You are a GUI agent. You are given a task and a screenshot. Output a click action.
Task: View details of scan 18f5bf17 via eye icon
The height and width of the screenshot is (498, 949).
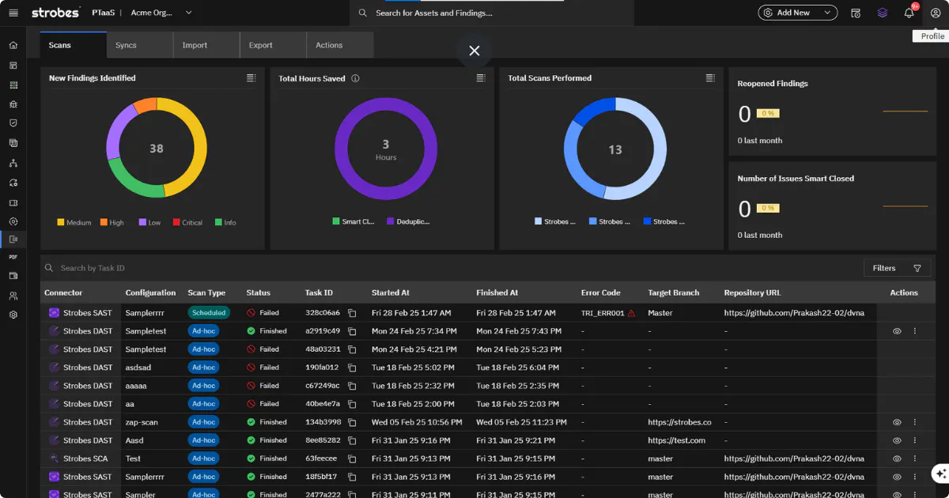pyautogui.click(x=897, y=477)
